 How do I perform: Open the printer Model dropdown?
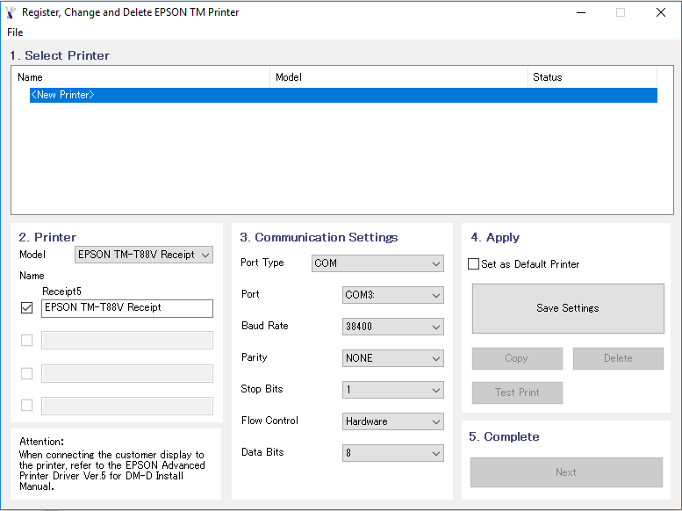click(x=144, y=255)
